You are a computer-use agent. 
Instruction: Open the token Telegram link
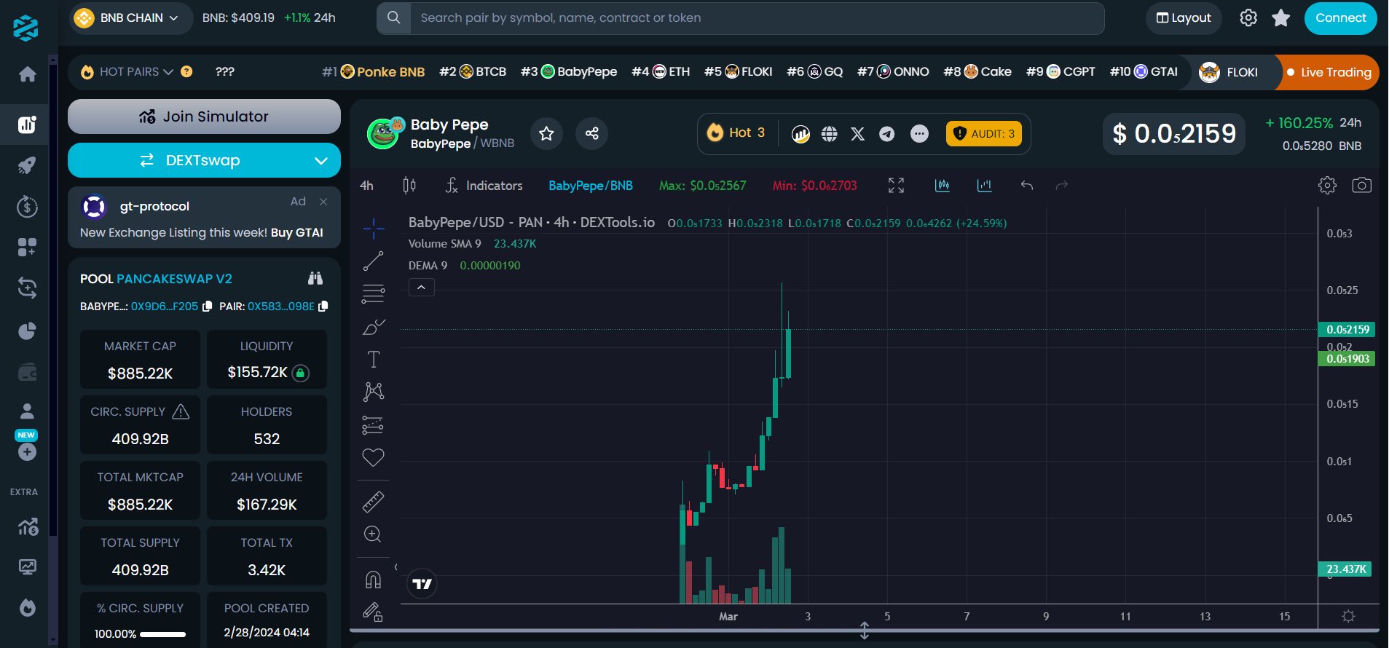pos(886,134)
